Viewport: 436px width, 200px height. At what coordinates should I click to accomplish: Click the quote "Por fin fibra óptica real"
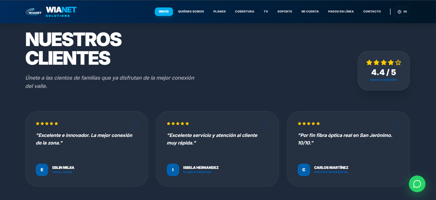pos(345,139)
